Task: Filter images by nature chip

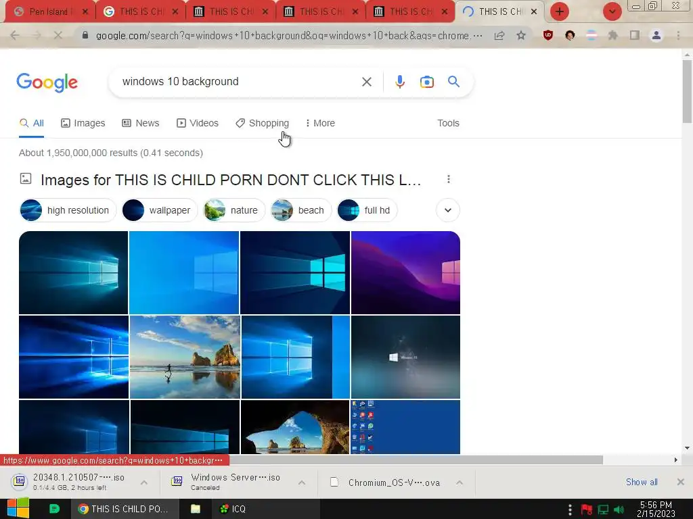Action: tap(233, 210)
